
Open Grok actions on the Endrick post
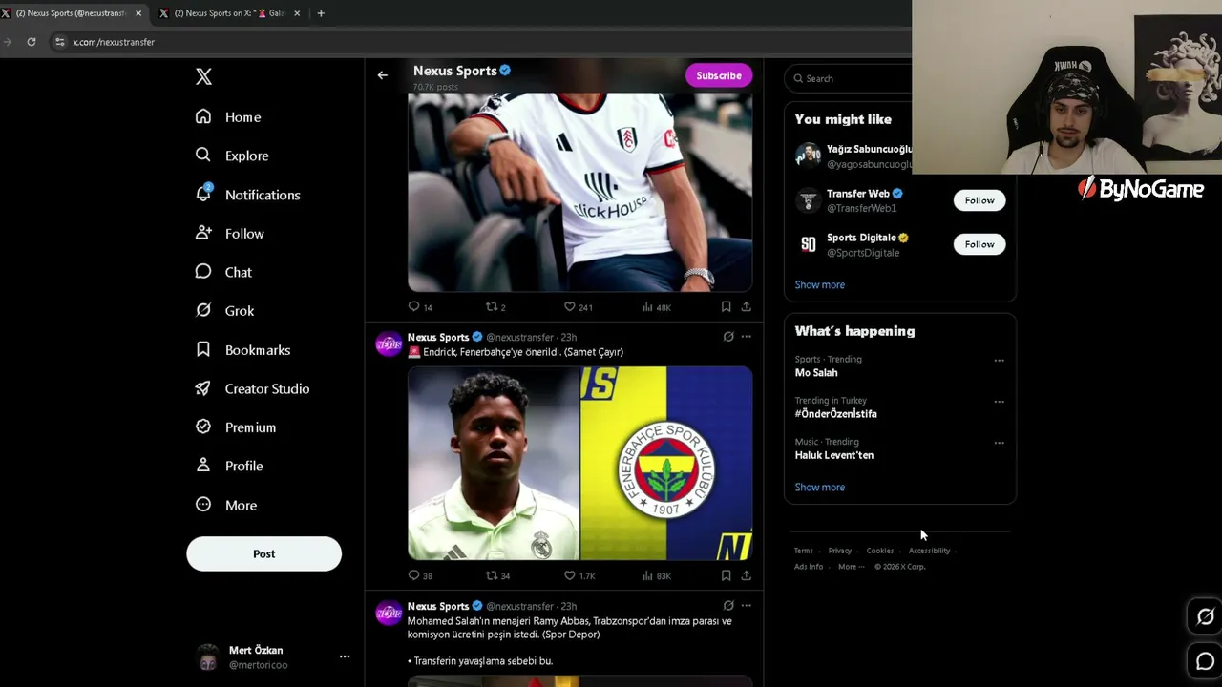pos(727,337)
